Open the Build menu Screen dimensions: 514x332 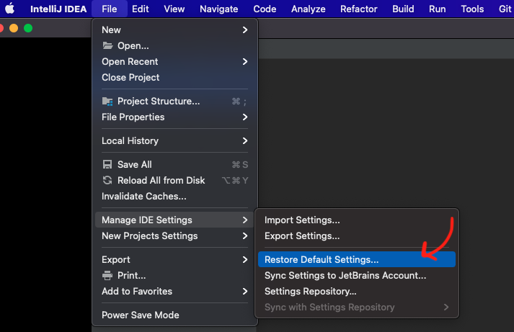coord(403,9)
